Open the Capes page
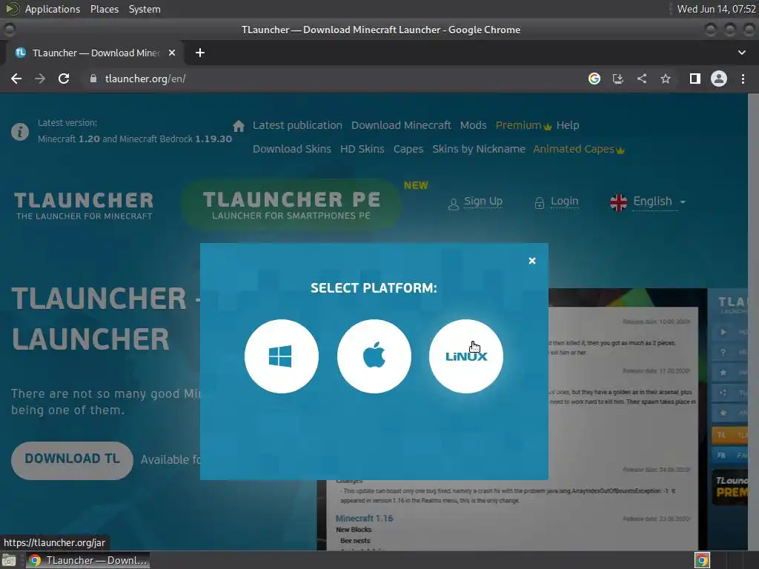Image resolution: width=759 pixels, height=569 pixels. [408, 149]
